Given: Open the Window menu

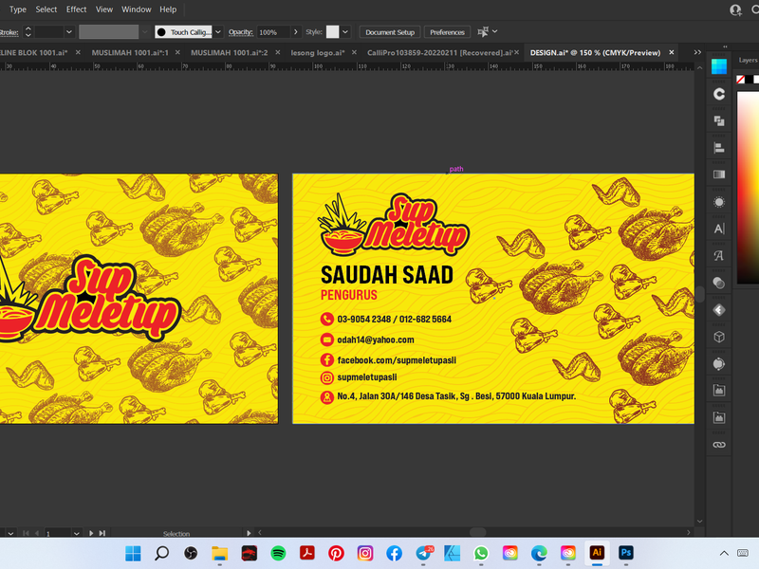Looking at the screenshot, I should click(136, 9).
